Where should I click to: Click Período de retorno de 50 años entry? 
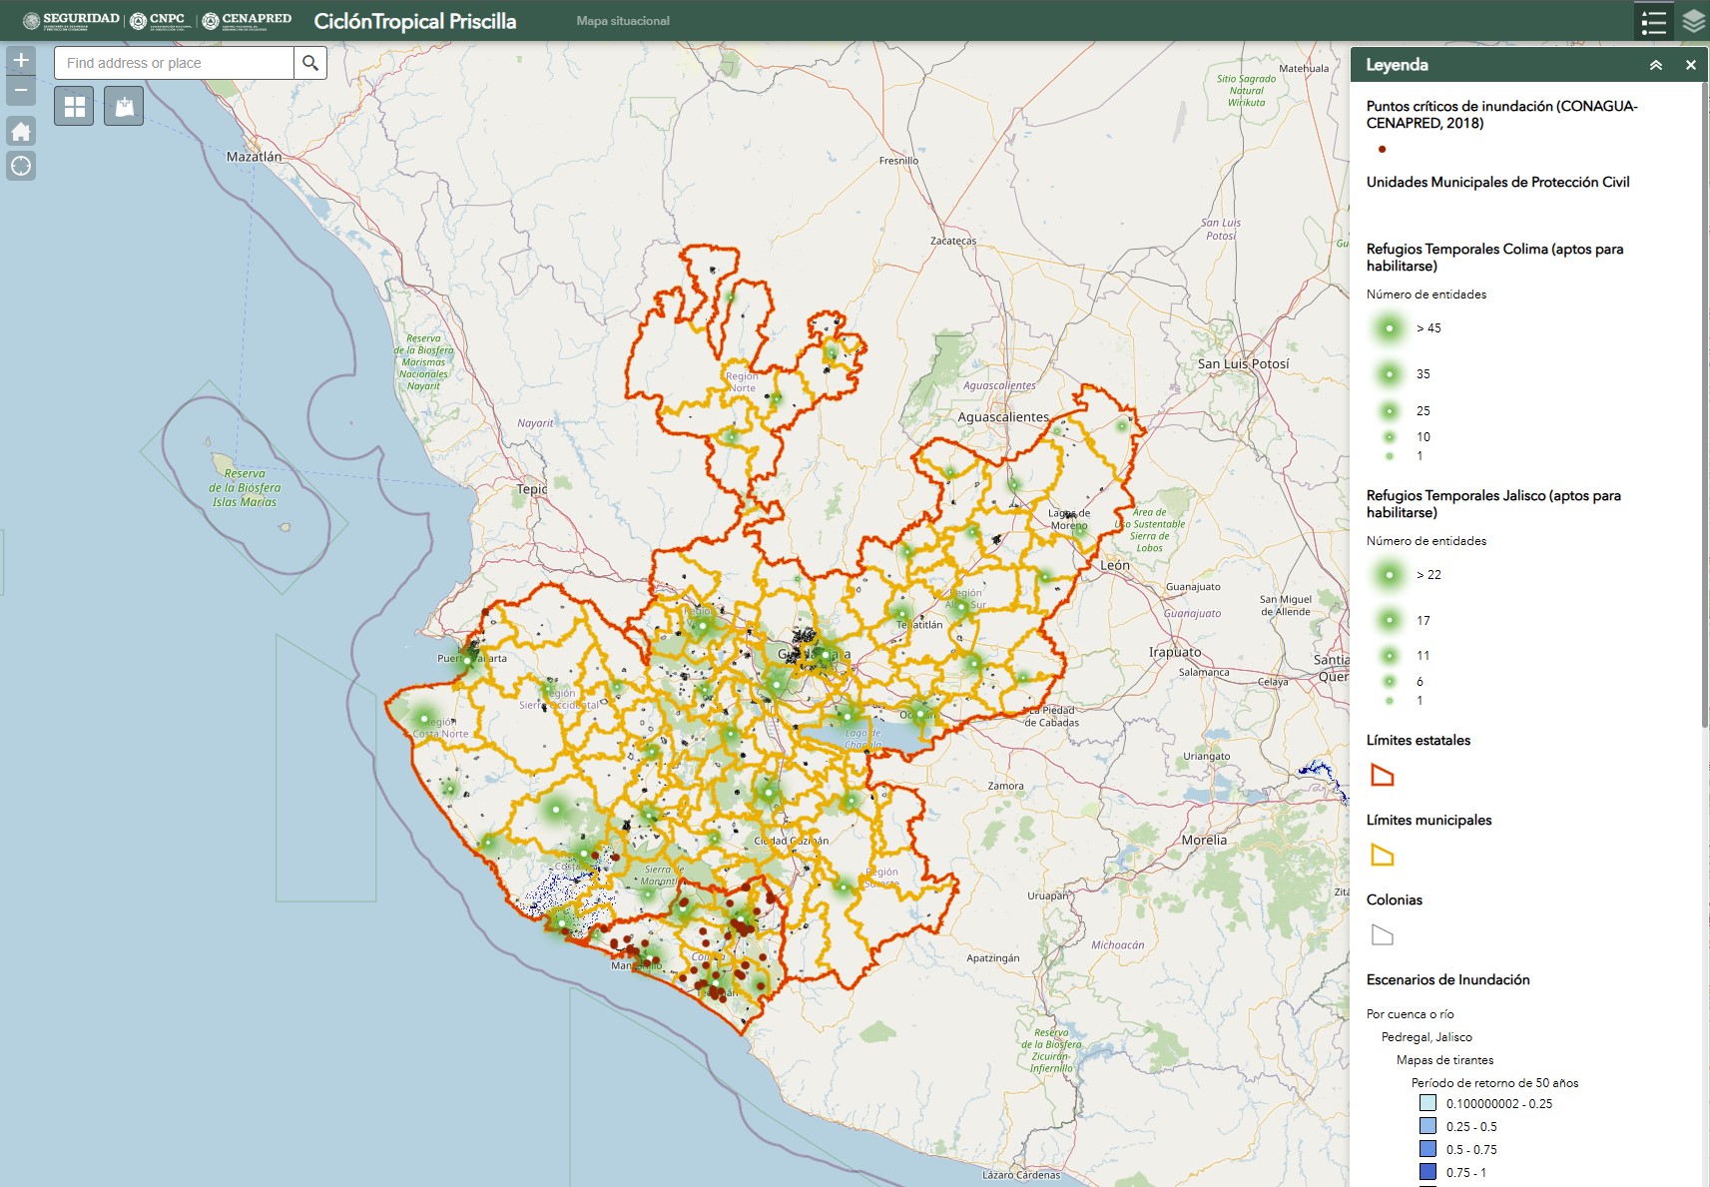click(1494, 1083)
